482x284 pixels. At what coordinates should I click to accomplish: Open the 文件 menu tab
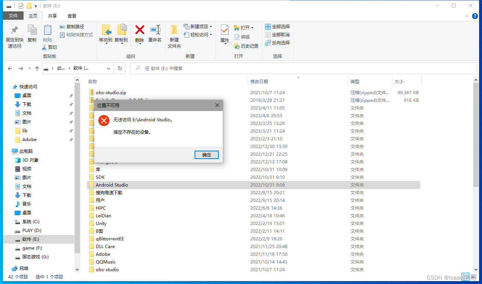(13, 16)
